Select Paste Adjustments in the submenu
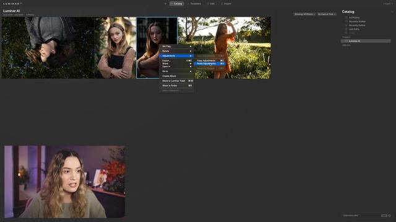 210,64
